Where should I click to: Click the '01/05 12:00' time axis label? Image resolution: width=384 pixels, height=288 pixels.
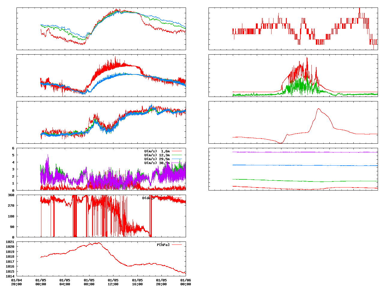113,282
